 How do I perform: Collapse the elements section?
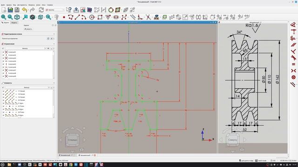54,83
